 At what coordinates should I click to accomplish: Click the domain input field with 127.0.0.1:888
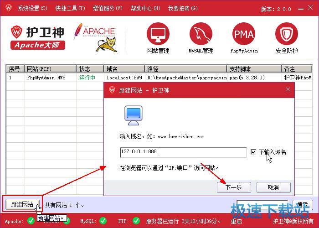click(x=183, y=152)
